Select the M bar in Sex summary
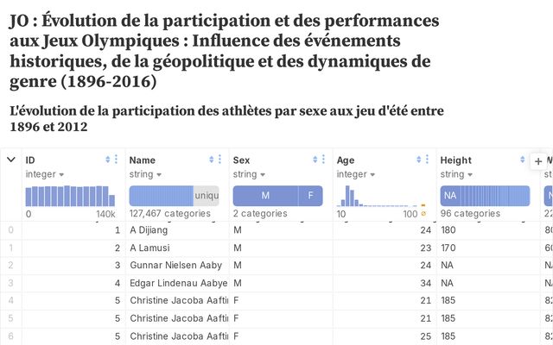The height and width of the screenshot is (345, 553). (x=265, y=196)
